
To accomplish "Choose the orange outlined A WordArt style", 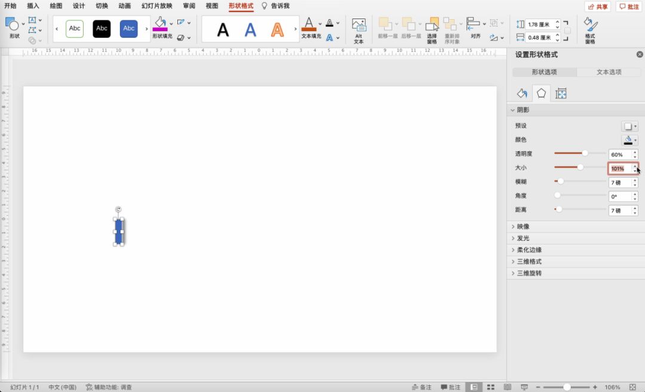I will 277,30.
